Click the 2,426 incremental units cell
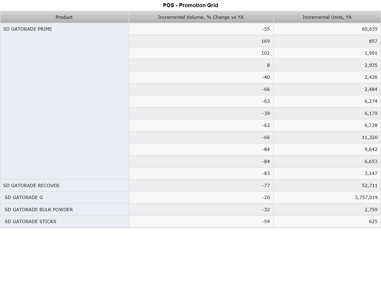 coord(327,77)
